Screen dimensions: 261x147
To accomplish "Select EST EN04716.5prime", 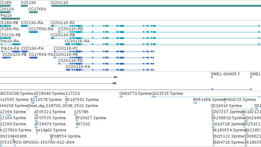I will click(x=228, y=142).
